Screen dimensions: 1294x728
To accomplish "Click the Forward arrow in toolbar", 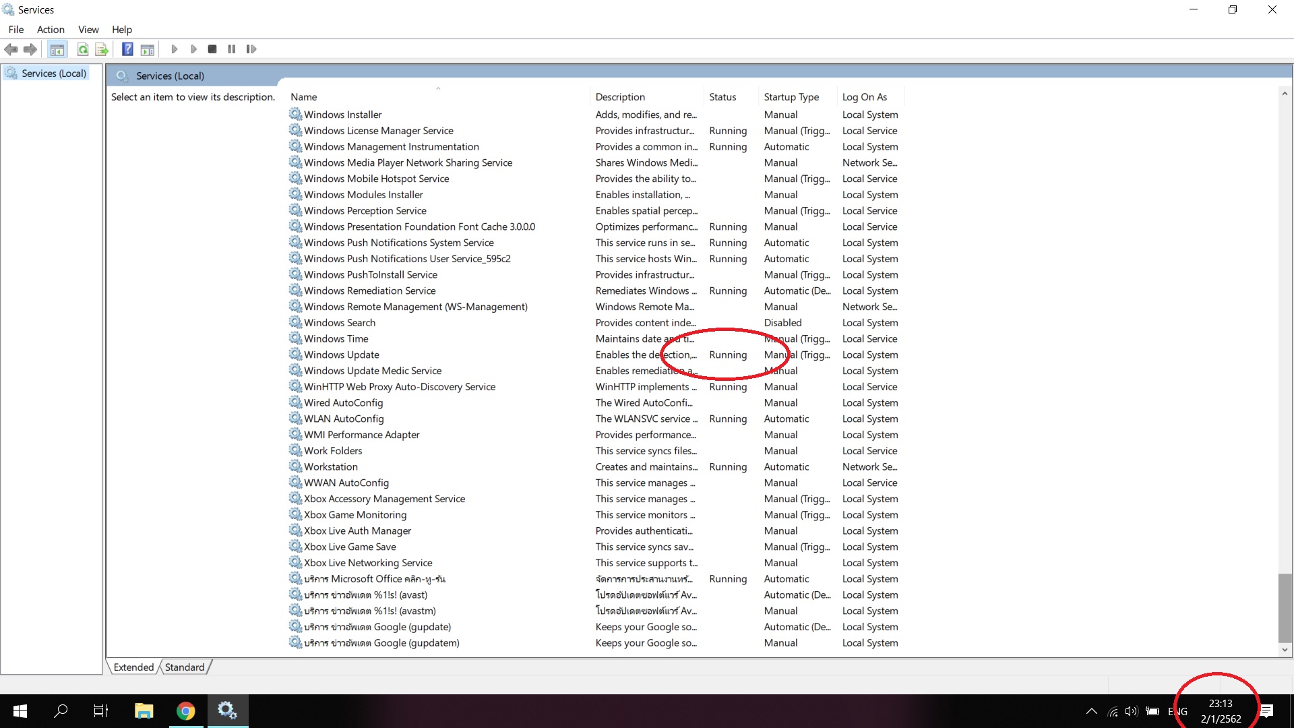I will (x=30, y=49).
